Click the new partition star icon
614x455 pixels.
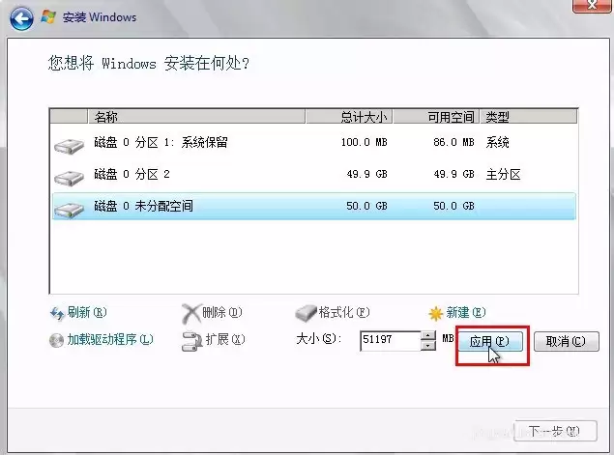[435, 313]
